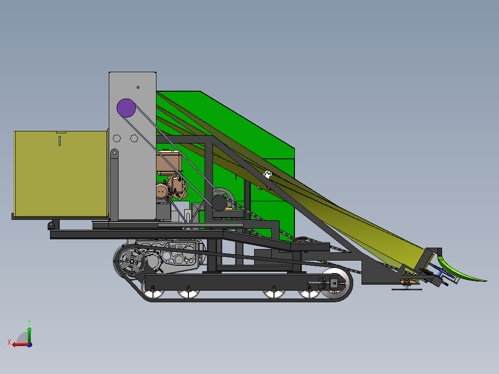Select the olive-yellow collection bin at the rear

point(61,175)
